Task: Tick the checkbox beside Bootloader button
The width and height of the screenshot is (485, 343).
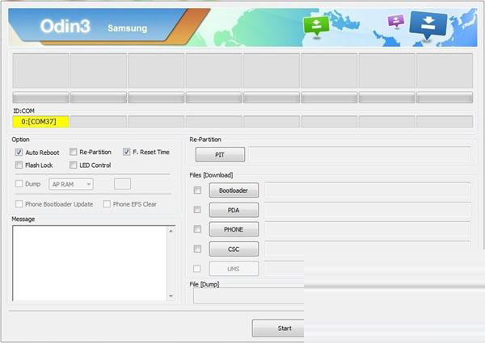Action: [x=197, y=190]
